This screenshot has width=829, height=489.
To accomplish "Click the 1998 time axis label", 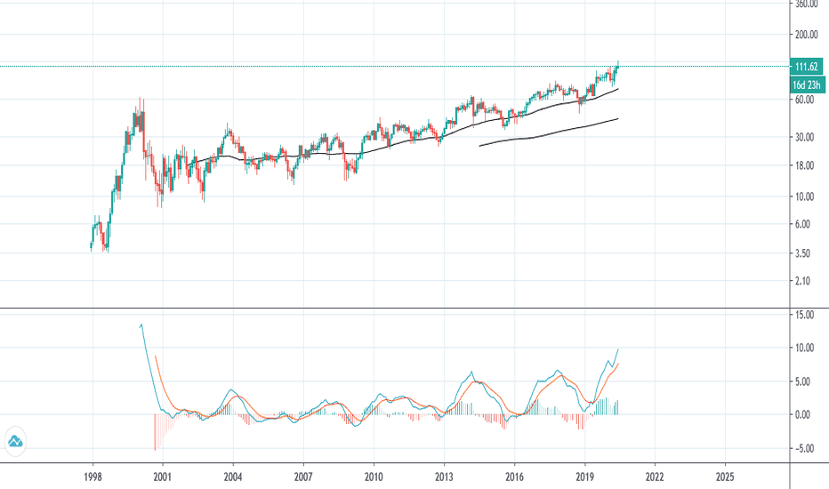I will point(93,477).
